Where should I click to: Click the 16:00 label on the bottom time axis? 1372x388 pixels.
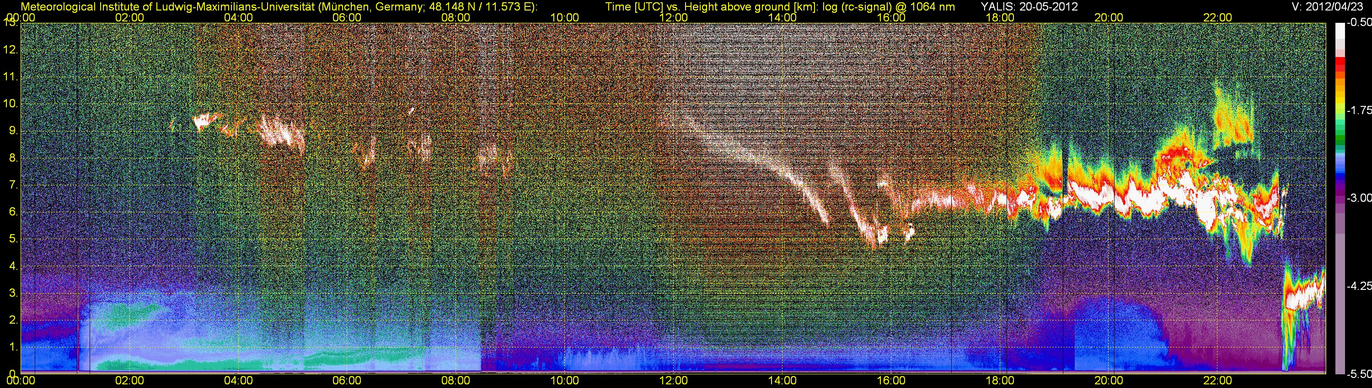click(x=891, y=381)
